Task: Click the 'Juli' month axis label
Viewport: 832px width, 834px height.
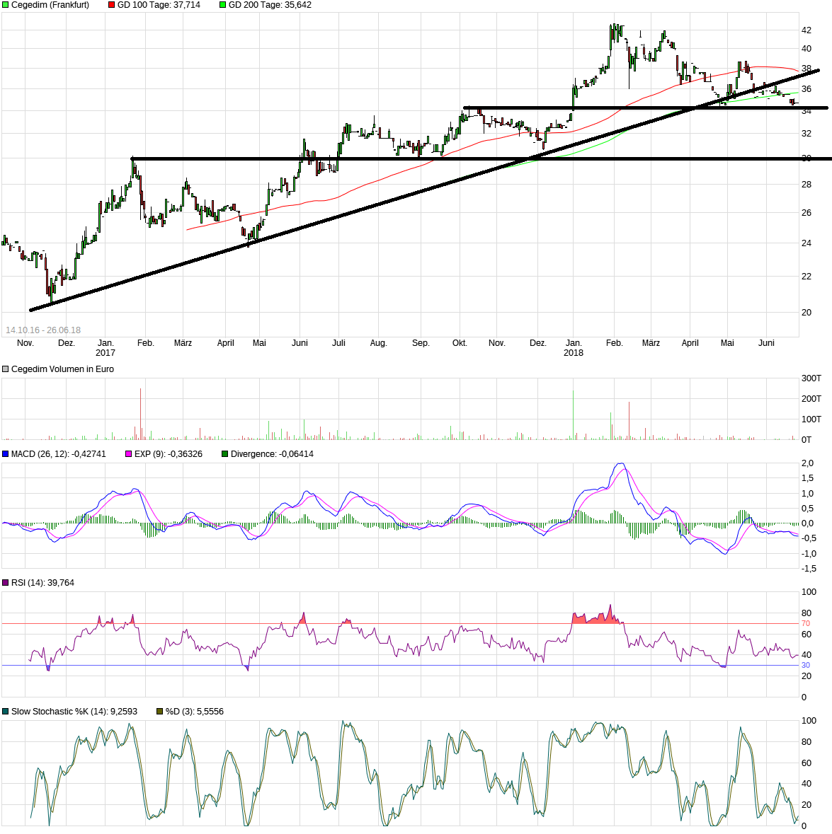Action: tap(338, 343)
